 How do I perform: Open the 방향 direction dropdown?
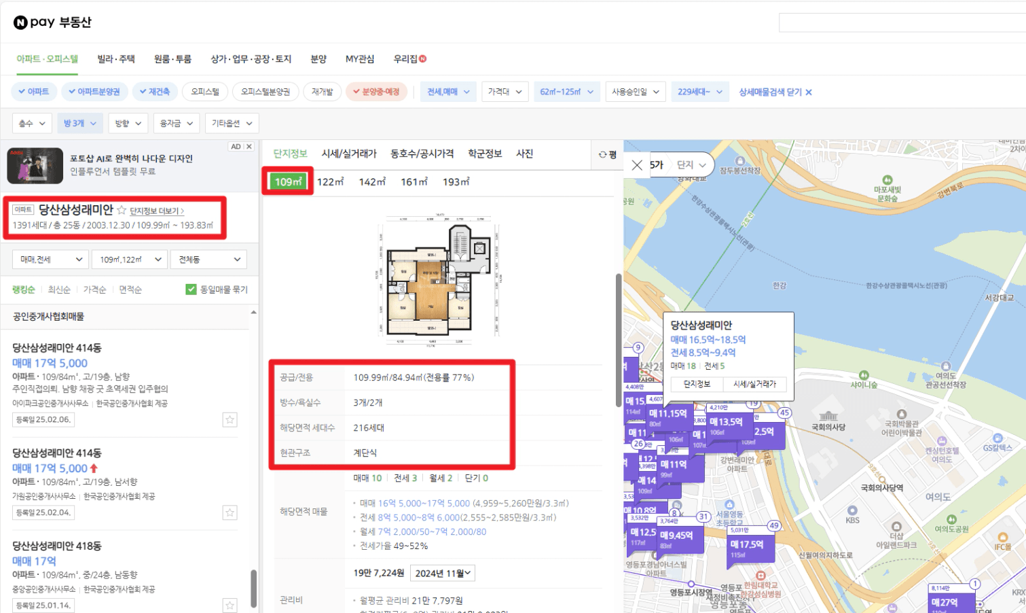tap(128, 123)
